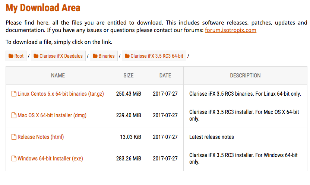Open the Clarisse iFX Daedalus breadcrumb folder
This screenshot has height=185, width=310.
(58, 56)
